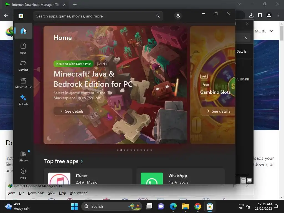Click the Details column header in background window

click(x=242, y=51)
